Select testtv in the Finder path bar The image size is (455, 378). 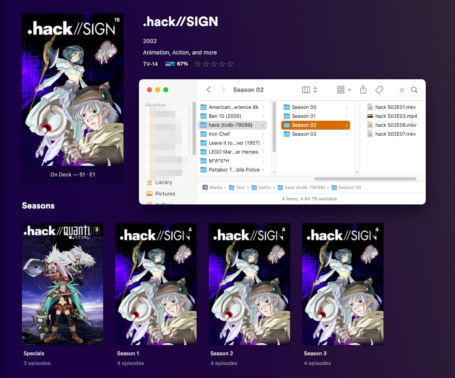(x=264, y=187)
